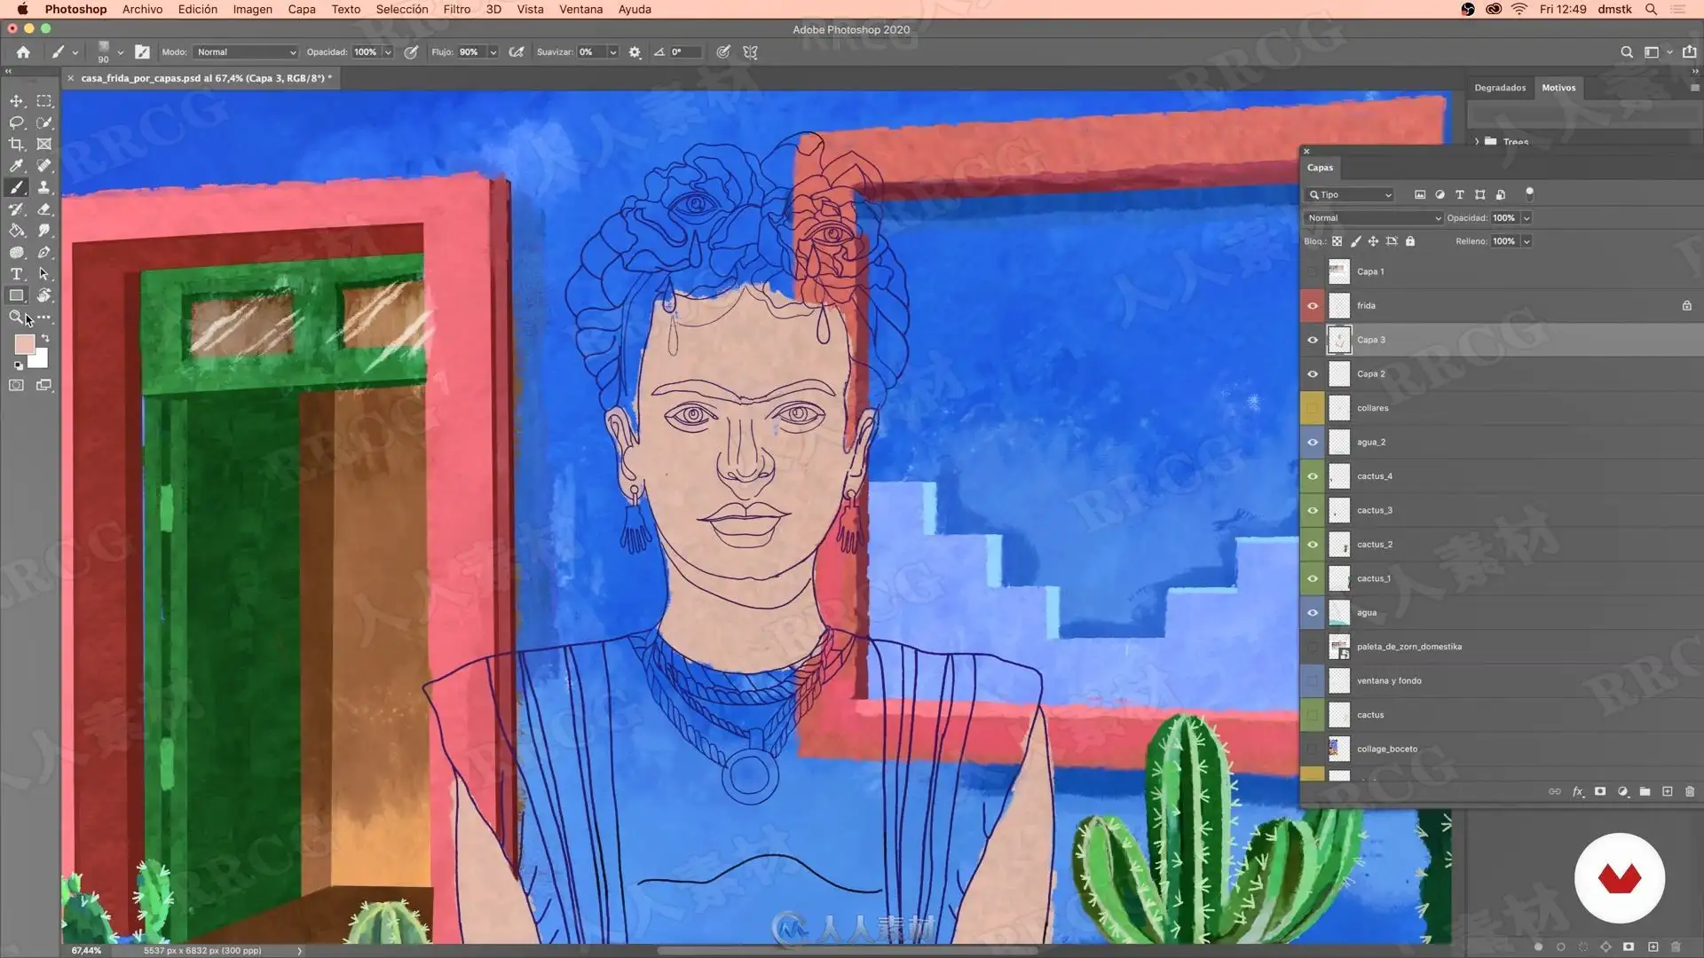The height and width of the screenshot is (958, 1704).
Task: Click the foreground color swatch
Action: point(24,344)
